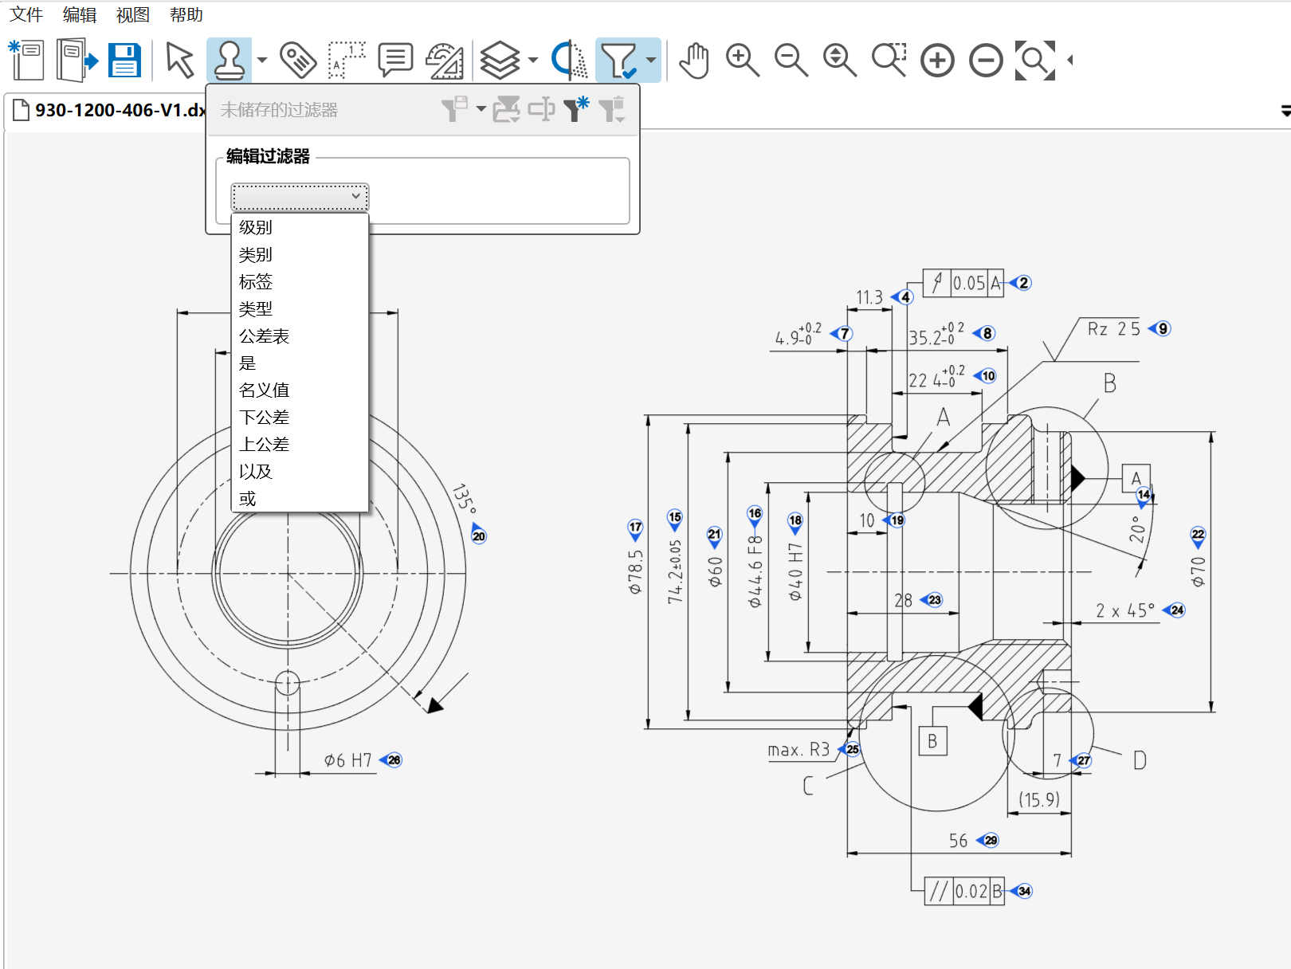Click balloon marker 29 beside dimension 56

click(990, 840)
